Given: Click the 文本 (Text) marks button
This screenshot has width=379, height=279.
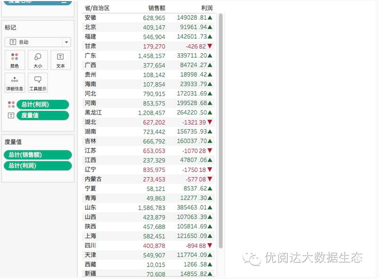Looking at the screenshot, I should pyautogui.click(x=60, y=60).
